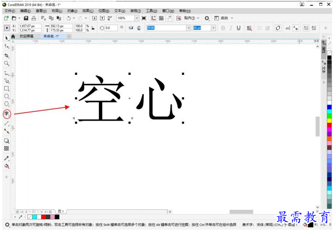Screen dimensions: 334x232
Task: Open the 文本 menu
Action: 120,11
